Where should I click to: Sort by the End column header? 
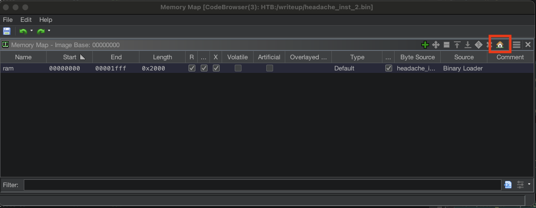(x=116, y=57)
